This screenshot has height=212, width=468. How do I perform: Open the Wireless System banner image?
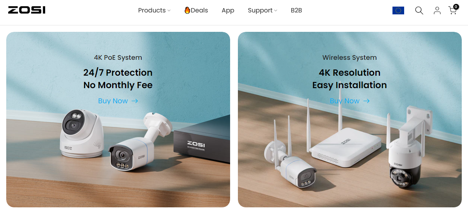coord(350,120)
